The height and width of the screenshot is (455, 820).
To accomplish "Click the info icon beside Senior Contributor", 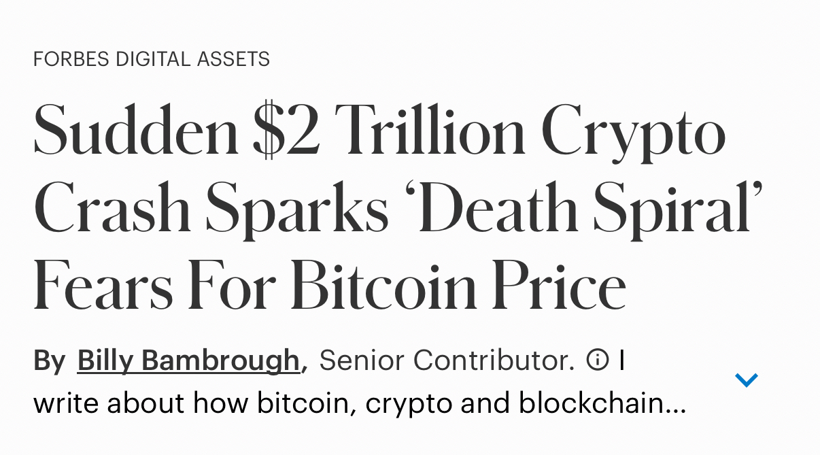I will [597, 360].
